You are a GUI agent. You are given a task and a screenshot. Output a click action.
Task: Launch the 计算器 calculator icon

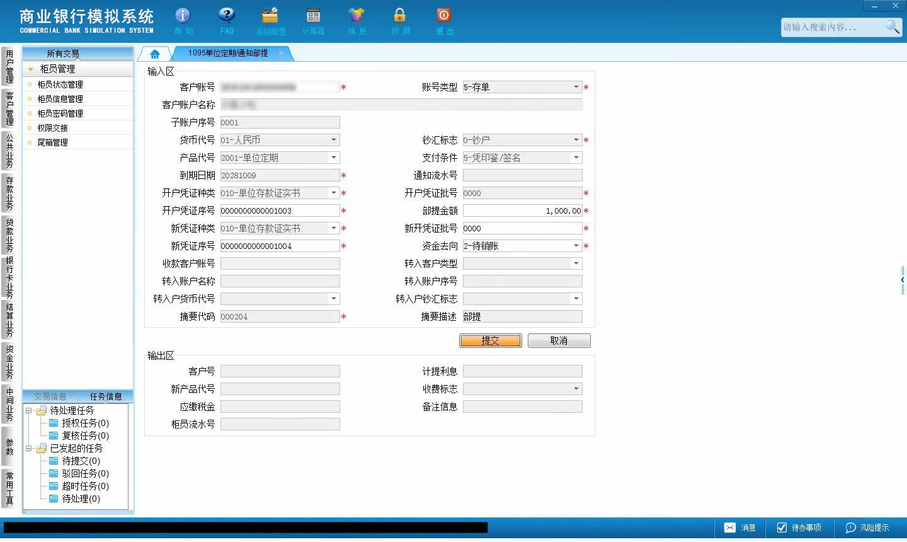[x=313, y=21]
